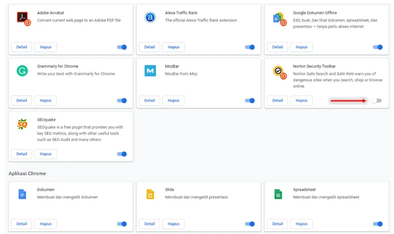Click Hapus for Slide app
Viewport: 394px width, 234px height.
click(174, 224)
